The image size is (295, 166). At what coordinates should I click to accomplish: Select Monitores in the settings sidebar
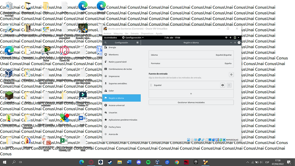pyautogui.click(x=122, y=55)
